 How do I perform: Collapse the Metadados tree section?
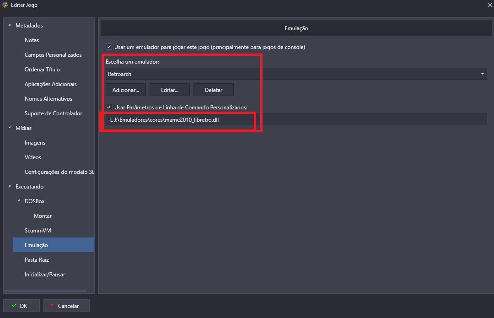pyautogui.click(x=10, y=25)
